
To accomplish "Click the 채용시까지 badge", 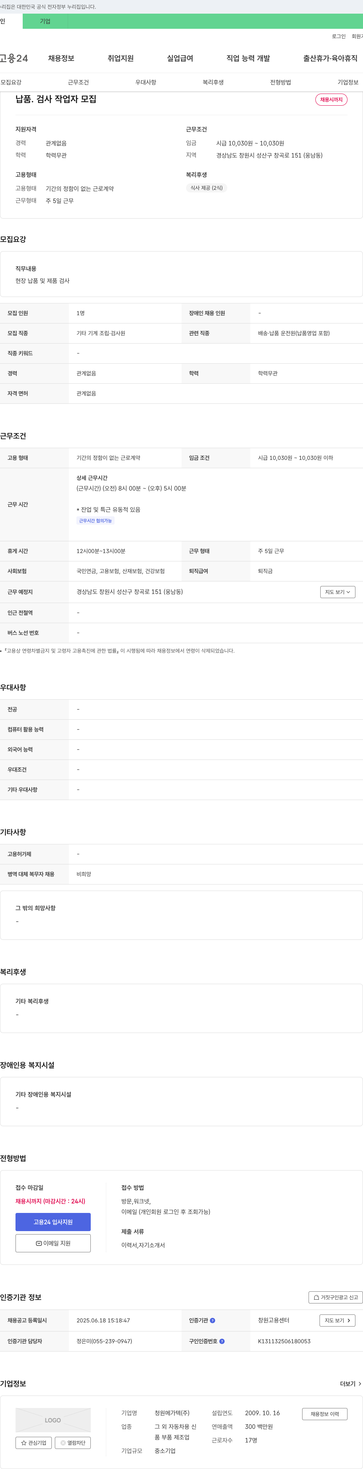I will [x=331, y=100].
